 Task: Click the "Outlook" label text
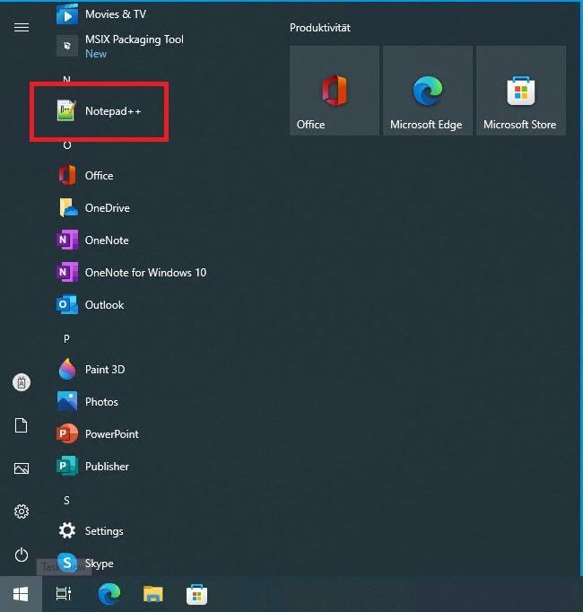[104, 305]
